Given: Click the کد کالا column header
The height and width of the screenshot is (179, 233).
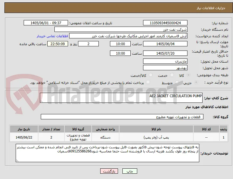Looking at the screenshot, I should 206,129.
